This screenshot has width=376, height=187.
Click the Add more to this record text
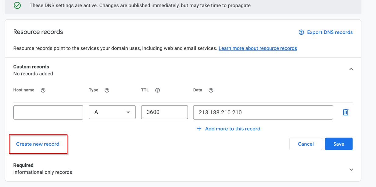pos(233,129)
